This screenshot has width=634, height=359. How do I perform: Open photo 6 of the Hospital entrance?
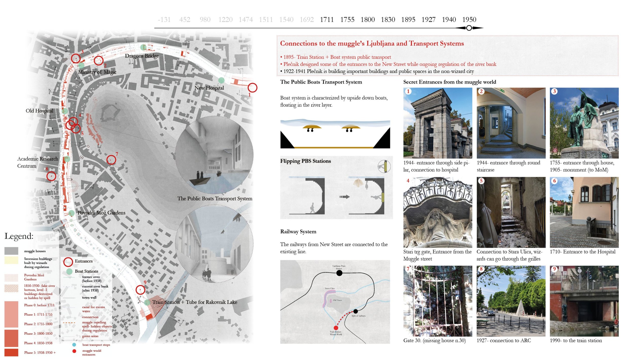click(x=584, y=212)
